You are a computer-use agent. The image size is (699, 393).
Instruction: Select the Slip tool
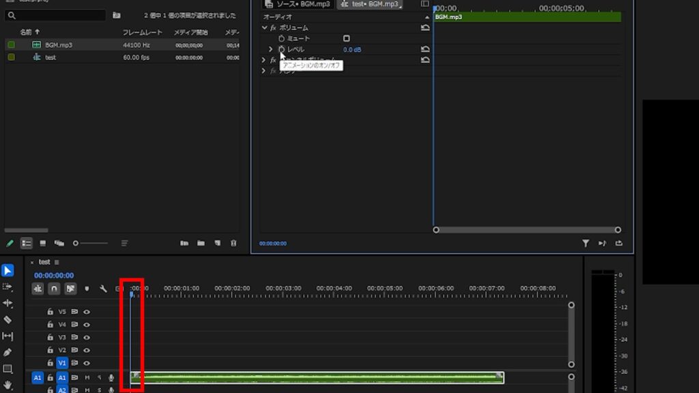pyautogui.click(x=8, y=336)
